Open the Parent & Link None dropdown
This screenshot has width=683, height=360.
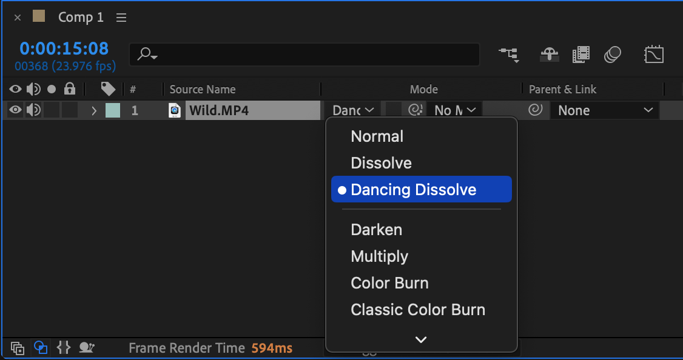click(x=605, y=110)
